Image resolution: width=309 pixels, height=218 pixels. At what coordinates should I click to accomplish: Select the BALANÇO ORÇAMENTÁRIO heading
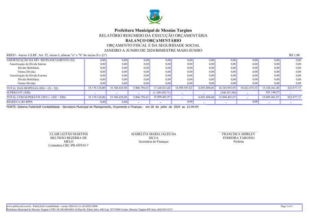153,40
